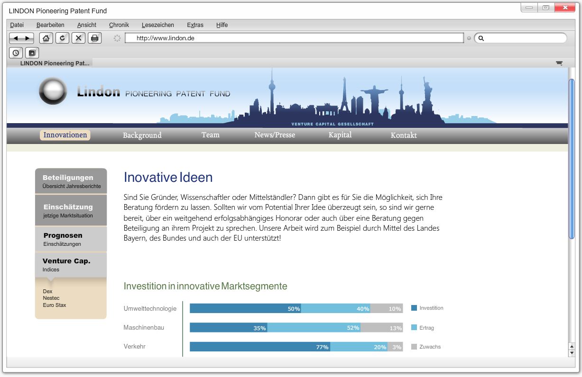Print the page using the printer icon
Viewport: 582px width, 377px height.
(95, 38)
